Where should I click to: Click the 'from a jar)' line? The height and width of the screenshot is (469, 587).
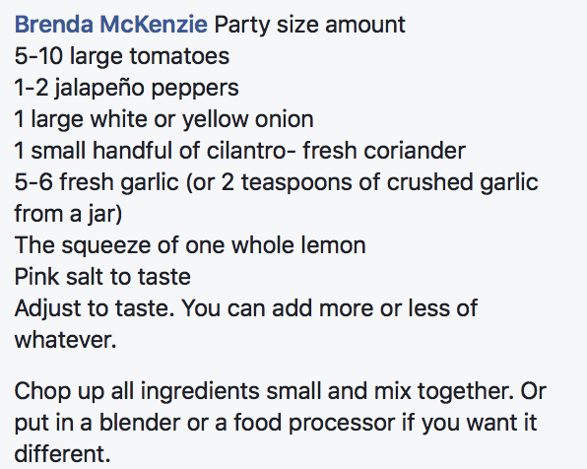coord(68,214)
